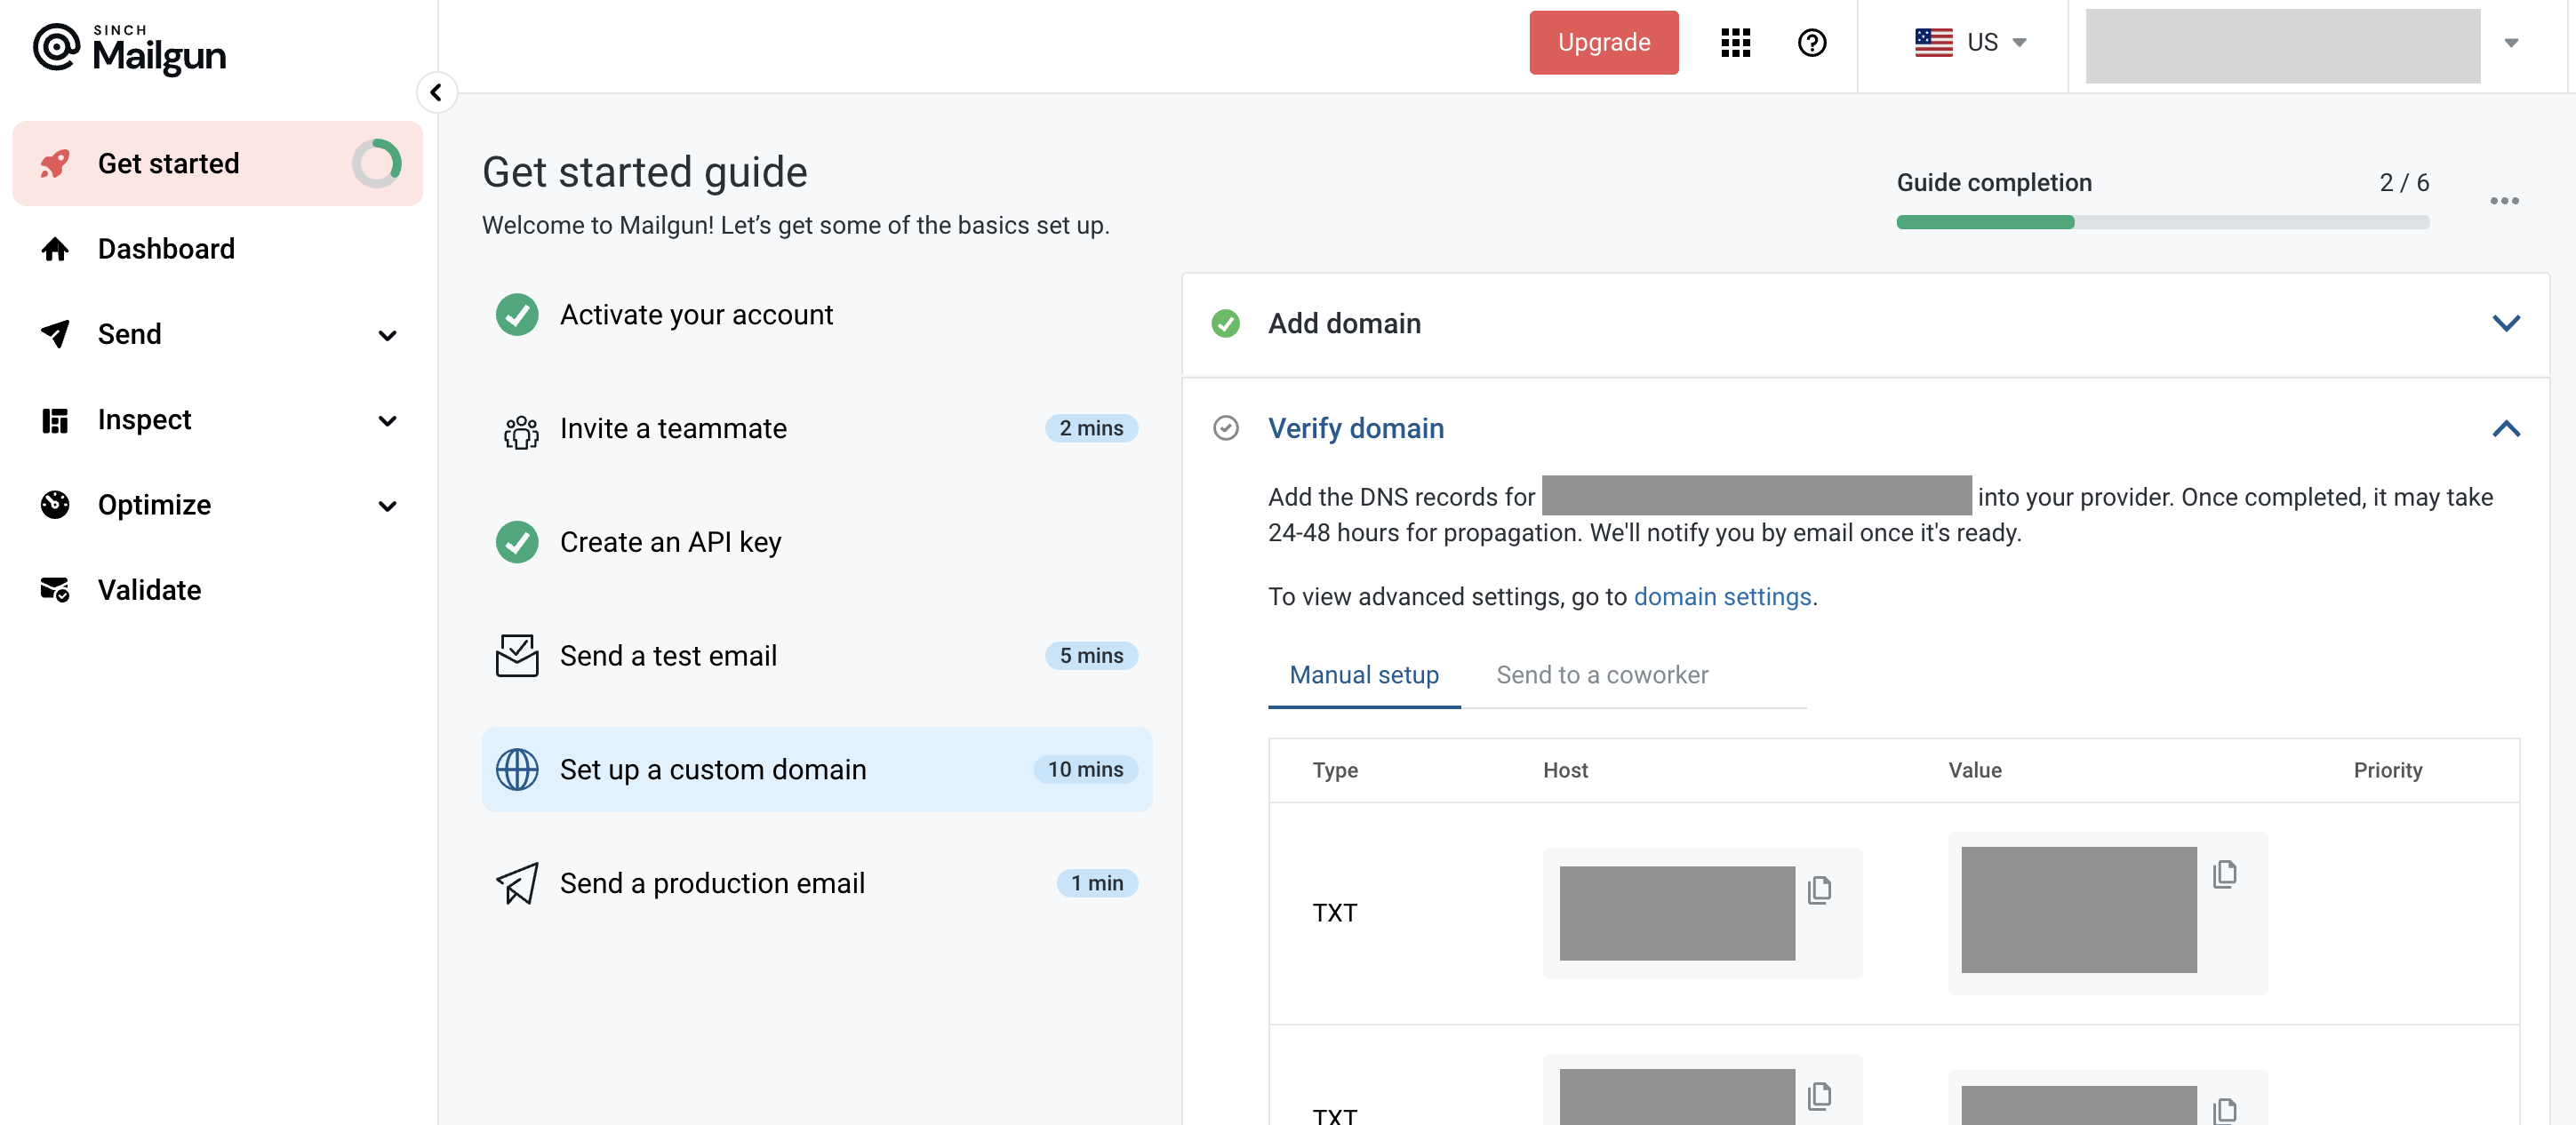Click the red Upgrade button
The image size is (2576, 1125).
tap(1603, 42)
